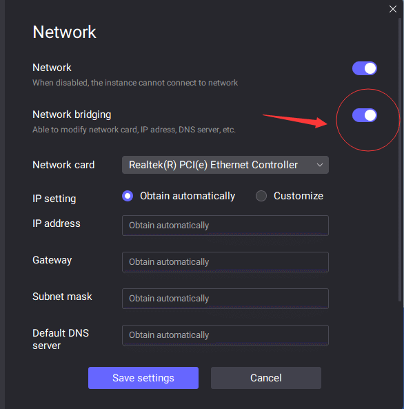Click the Network heading title
This screenshot has height=409, width=404.
point(64,32)
